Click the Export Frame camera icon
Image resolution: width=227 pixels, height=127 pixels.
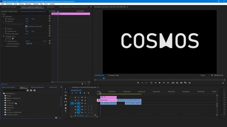[x=181, y=83]
